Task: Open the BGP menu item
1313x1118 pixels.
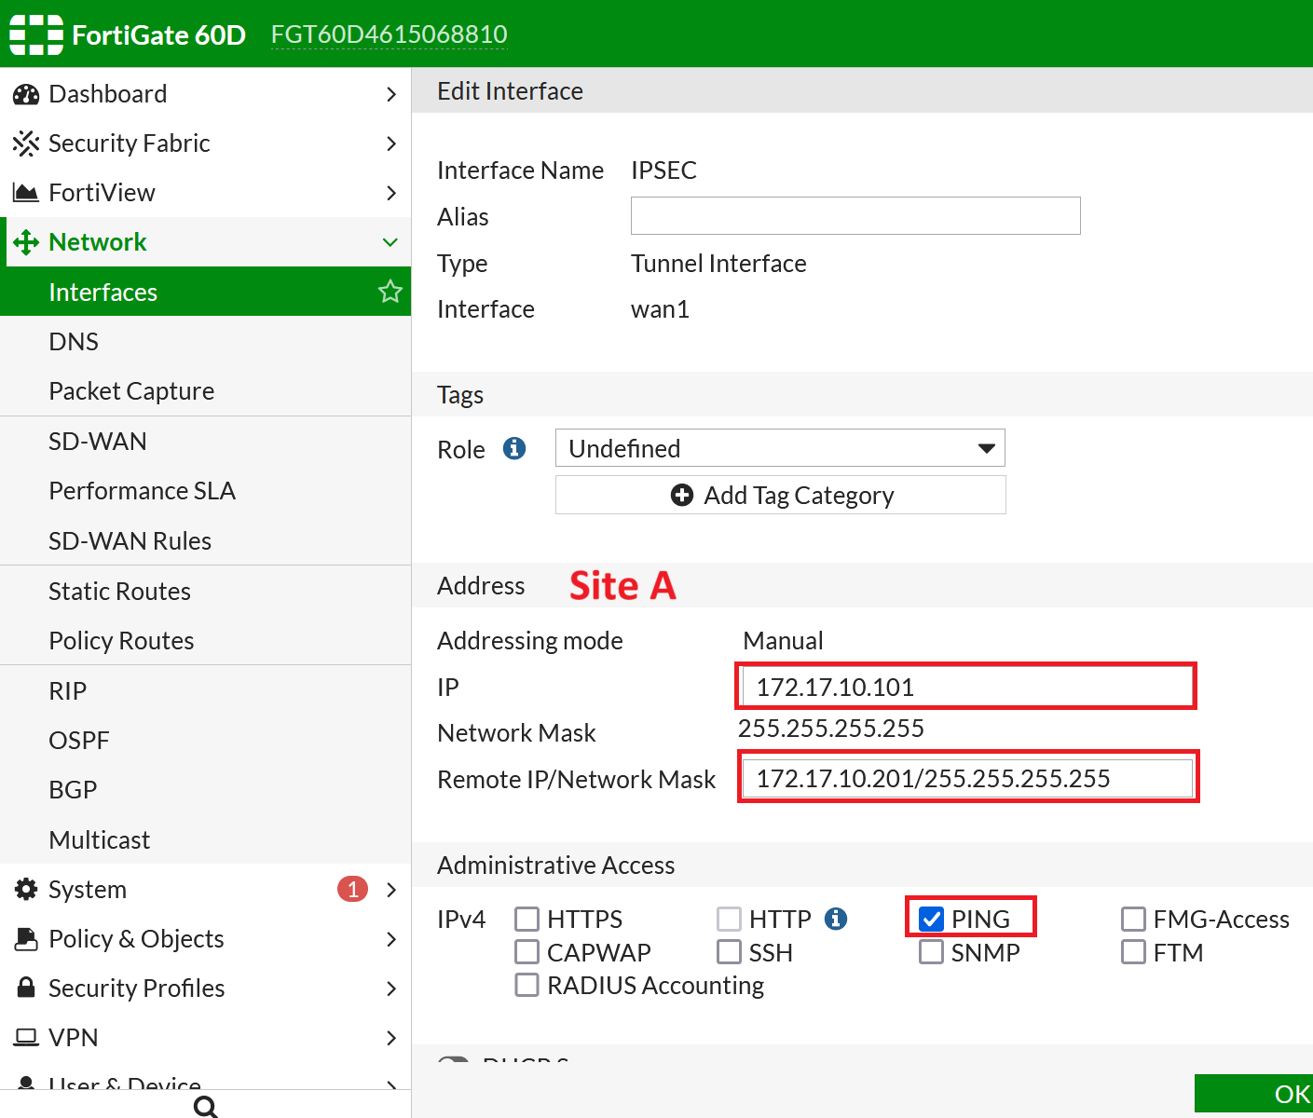Action: (x=205, y=789)
